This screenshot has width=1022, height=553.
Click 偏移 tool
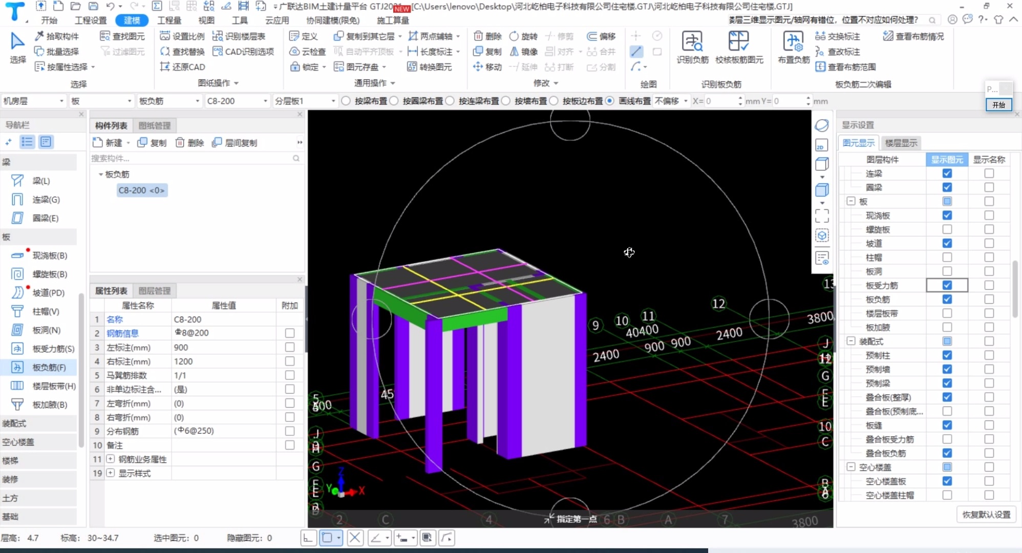(x=601, y=36)
